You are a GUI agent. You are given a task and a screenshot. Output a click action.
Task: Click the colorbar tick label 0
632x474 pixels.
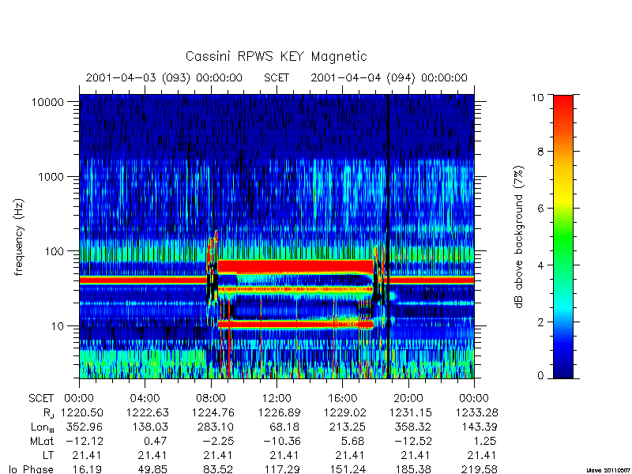tap(540, 376)
